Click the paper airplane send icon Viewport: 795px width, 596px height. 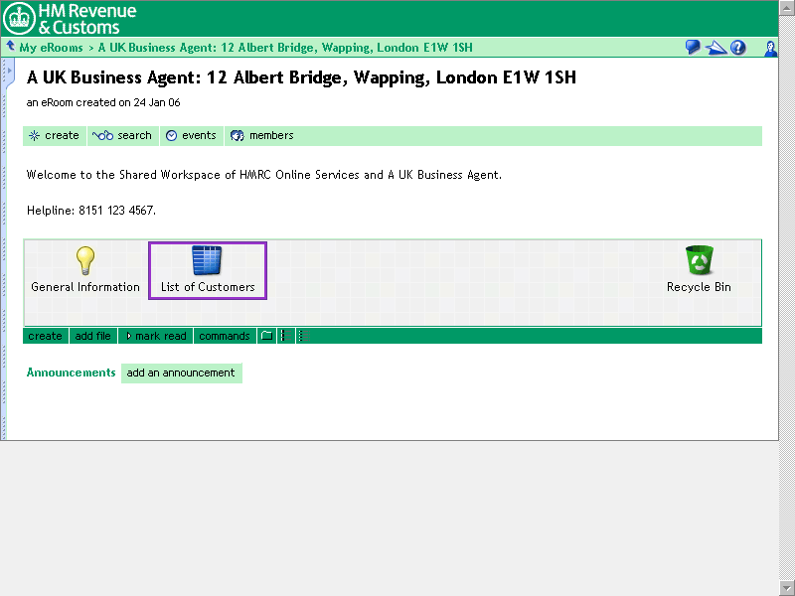pos(716,48)
